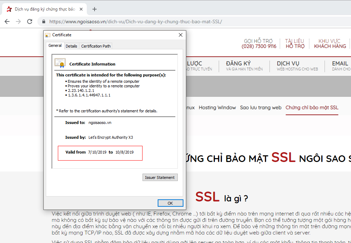This screenshot has width=351, height=243.
Task: Click the padlock icon in address bar
Action: pos(44,21)
